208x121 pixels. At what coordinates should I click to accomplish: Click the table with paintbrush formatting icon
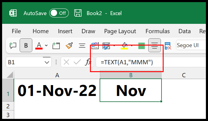click(x=106, y=46)
